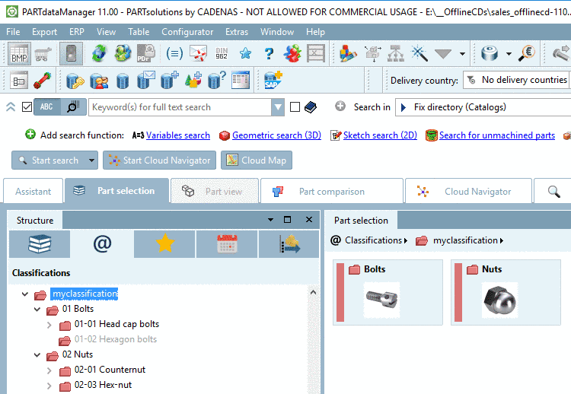Open the Delivery country dropdown
571x394 pixels.
pos(517,80)
